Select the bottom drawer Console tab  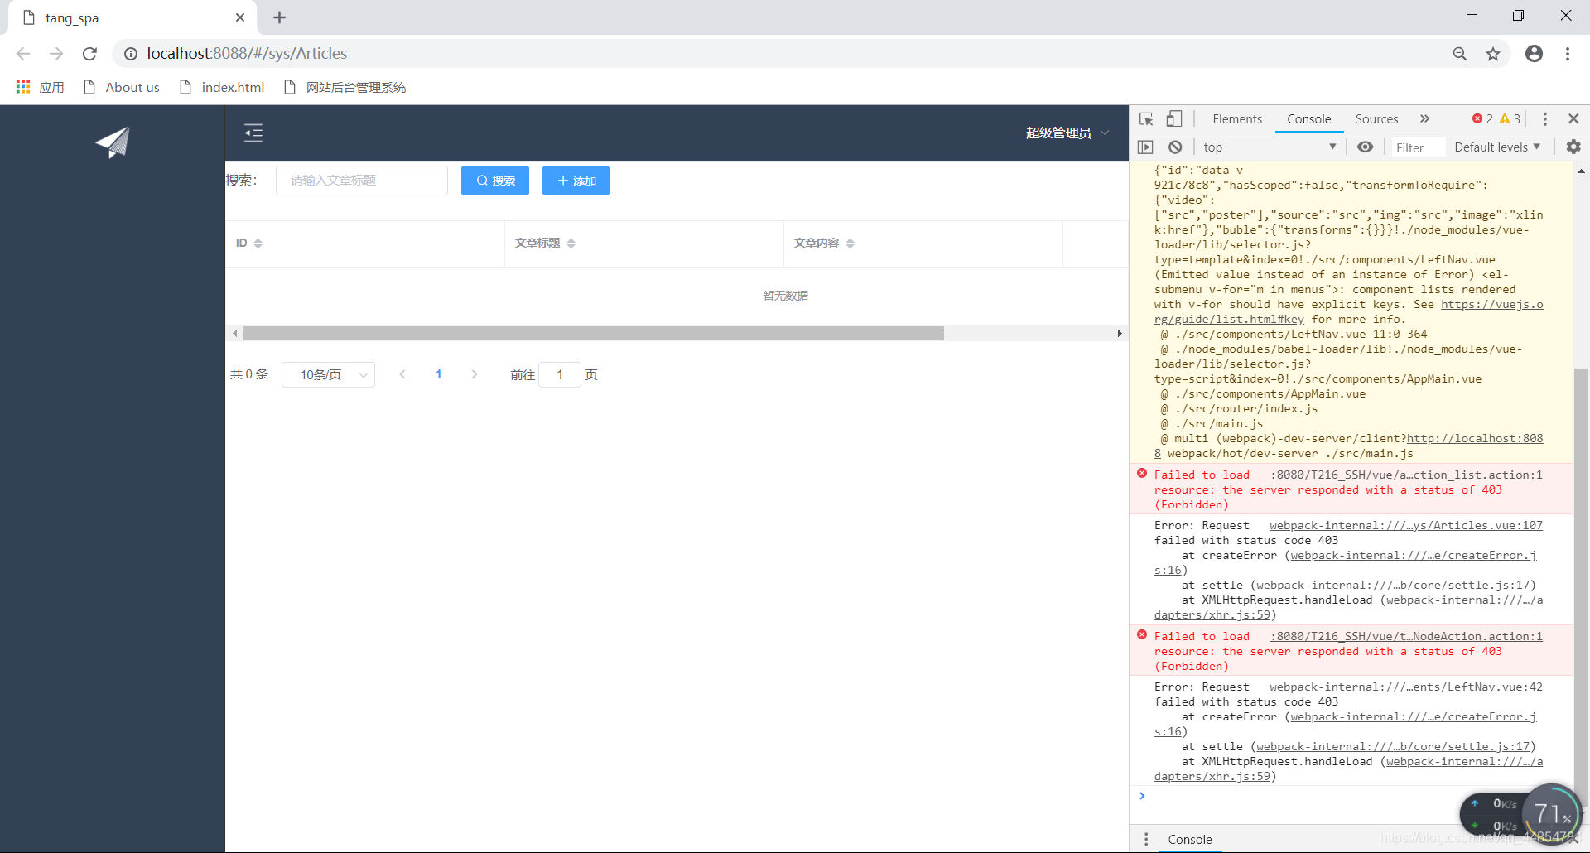point(1190,840)
